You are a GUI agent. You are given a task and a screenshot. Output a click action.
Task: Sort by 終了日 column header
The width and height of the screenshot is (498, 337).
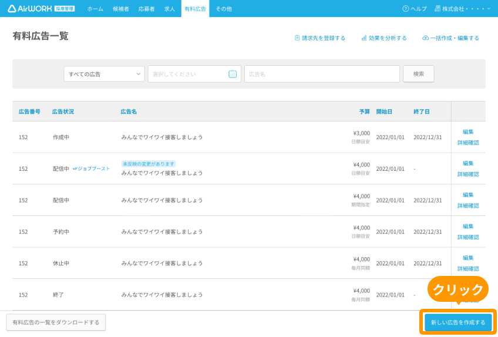[x=422, y=112]
